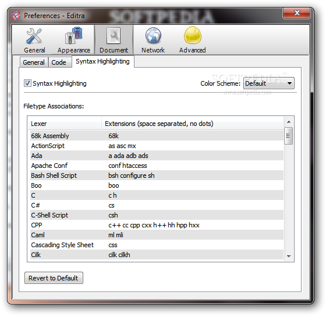326x316 pixels.
Task: Open the Appearance preferences clothing icon
Action: click(73, 36)
